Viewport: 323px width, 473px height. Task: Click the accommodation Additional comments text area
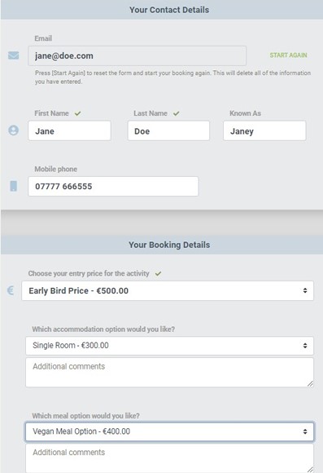point(169,373)
